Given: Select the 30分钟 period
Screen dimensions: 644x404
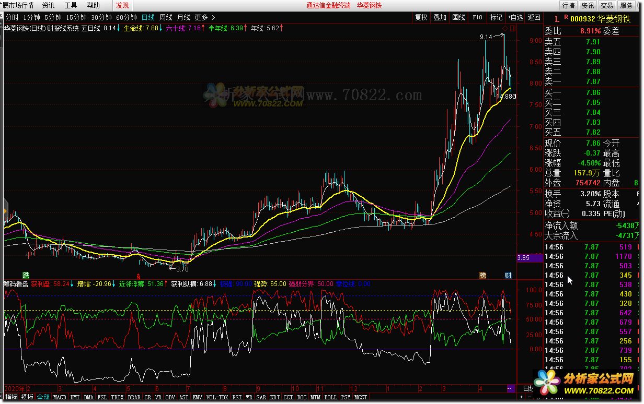Looking at the screenshot, I should pyautogui.click(x=101, y=17).
